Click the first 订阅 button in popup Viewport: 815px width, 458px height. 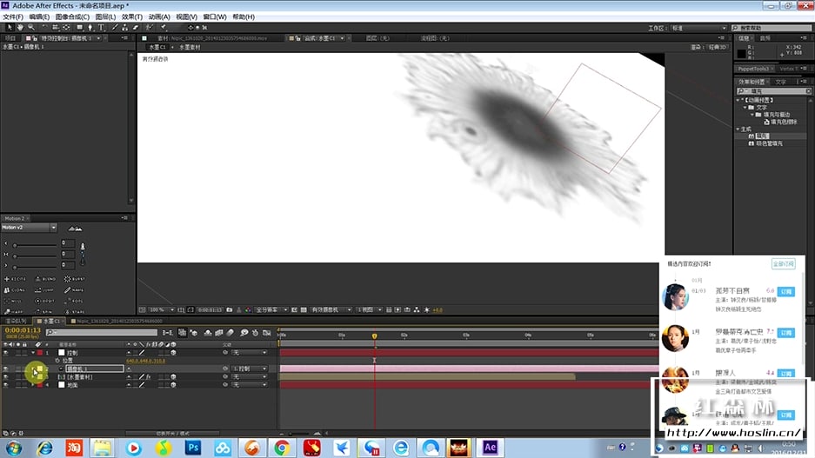click(786, 292)
